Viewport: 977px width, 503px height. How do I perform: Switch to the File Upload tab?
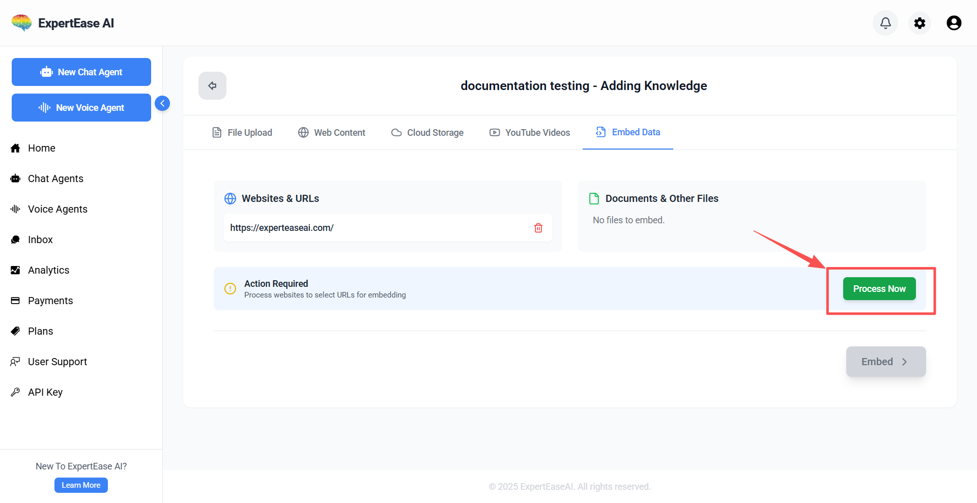click(242, 133)
